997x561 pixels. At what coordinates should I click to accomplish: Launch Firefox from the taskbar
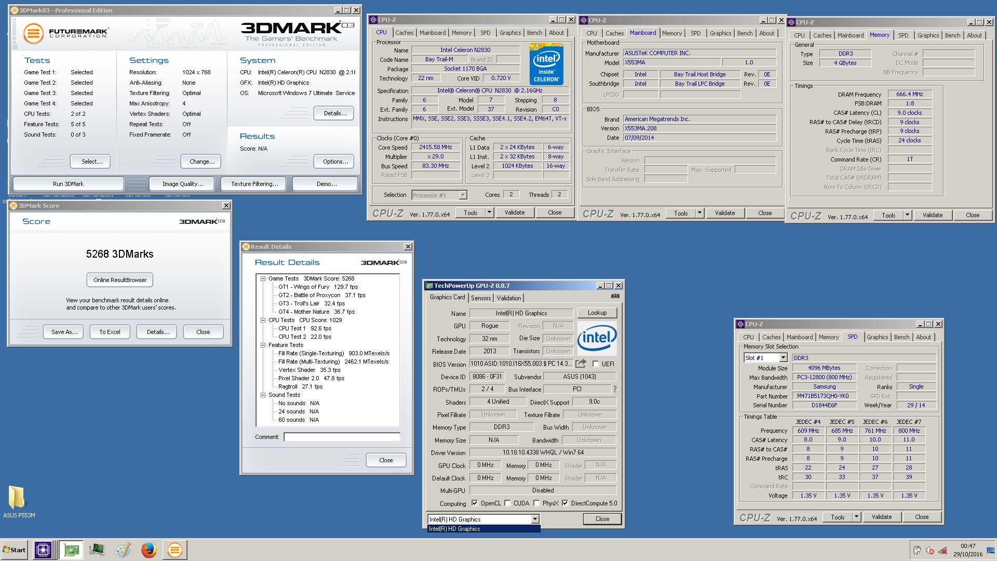(x=149, y=550)
